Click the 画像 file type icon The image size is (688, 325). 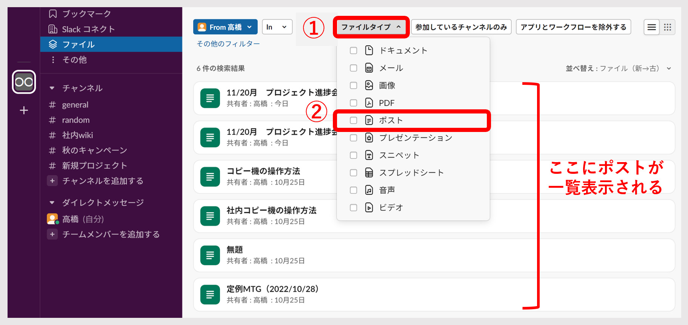tap(369, 85)
